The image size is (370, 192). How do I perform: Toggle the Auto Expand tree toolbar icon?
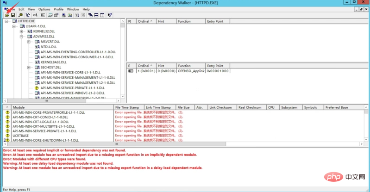(28, 15)
